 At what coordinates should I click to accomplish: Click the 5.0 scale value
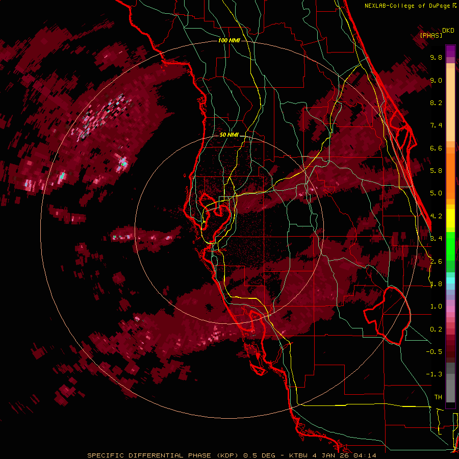point(436,193)
